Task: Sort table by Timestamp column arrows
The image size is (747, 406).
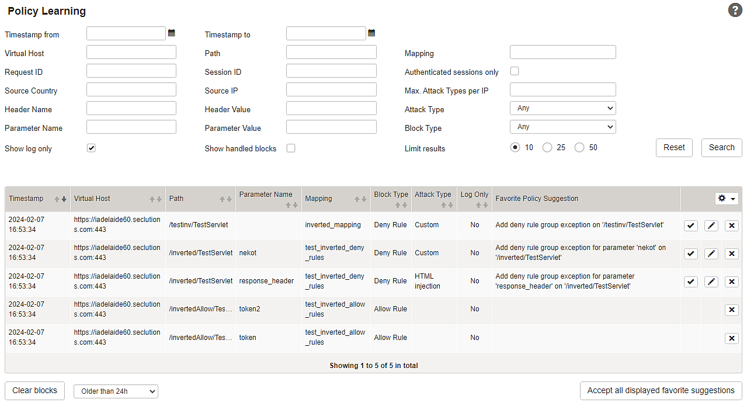Action: click(61, 199)
